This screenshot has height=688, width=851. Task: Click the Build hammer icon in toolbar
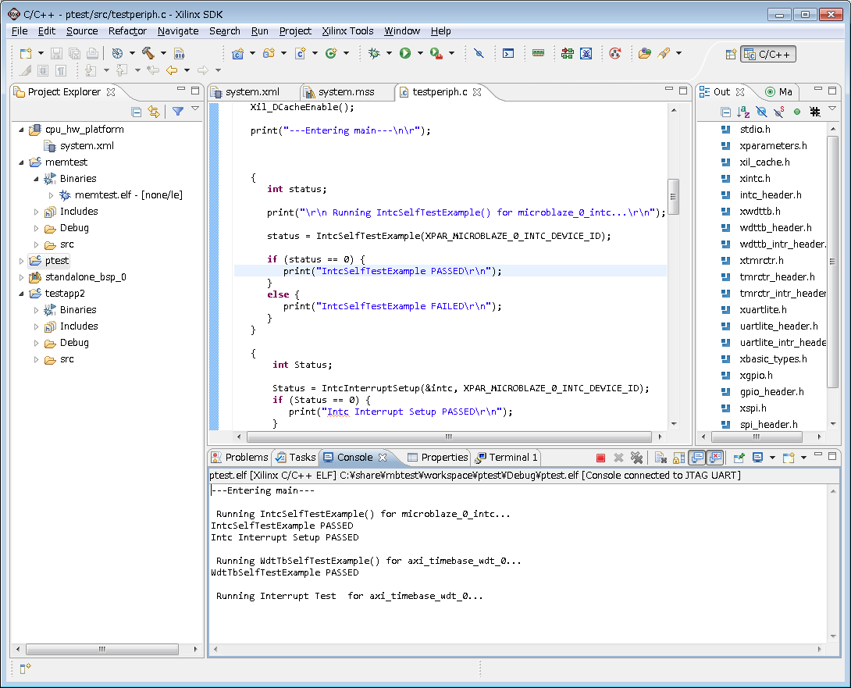click(148, 53)
